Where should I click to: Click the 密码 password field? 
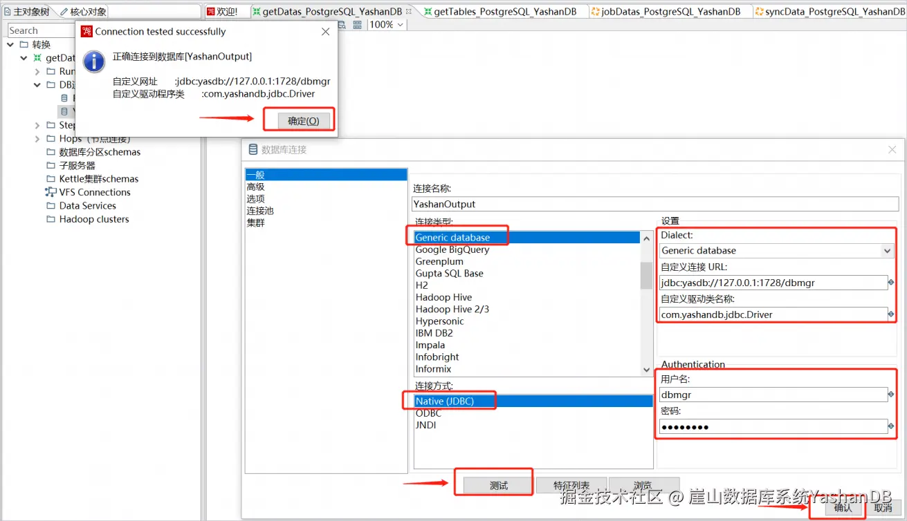click(x=773, y=427)
